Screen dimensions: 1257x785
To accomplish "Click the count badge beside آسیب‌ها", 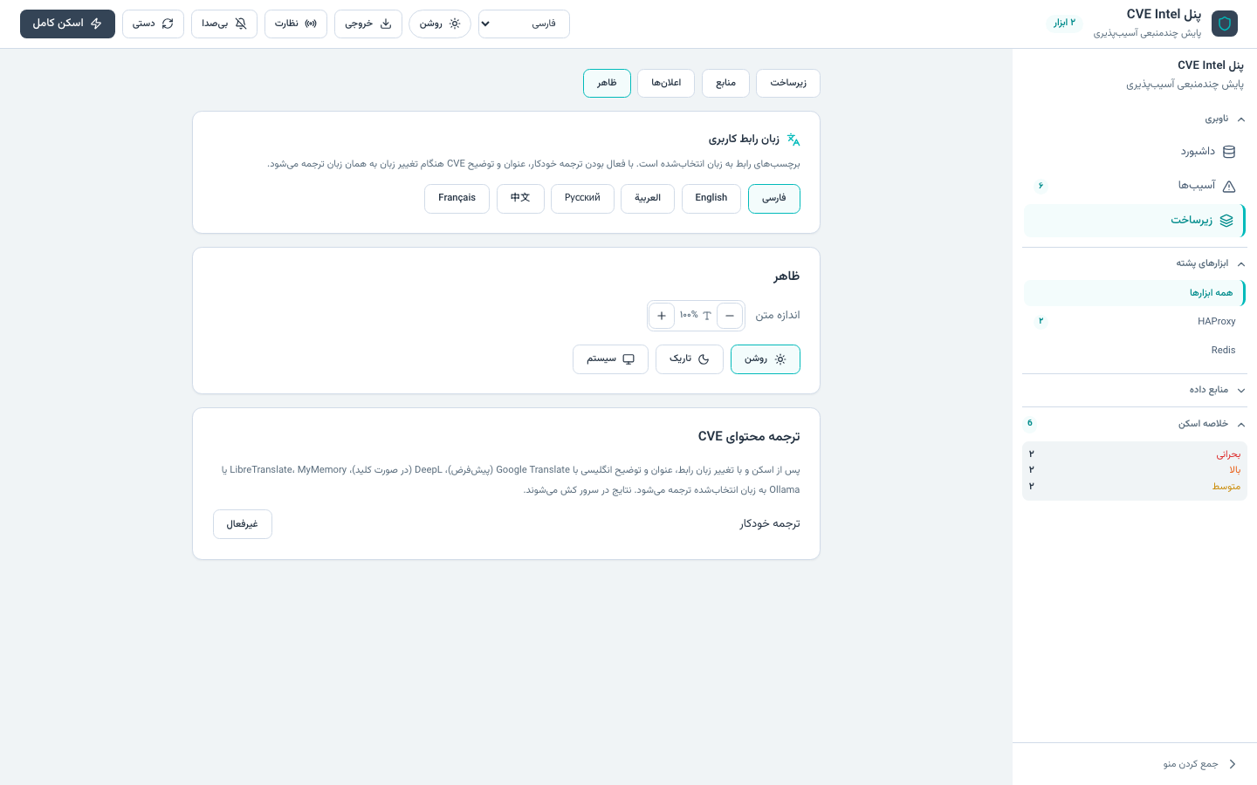I will pos(1041,186).
